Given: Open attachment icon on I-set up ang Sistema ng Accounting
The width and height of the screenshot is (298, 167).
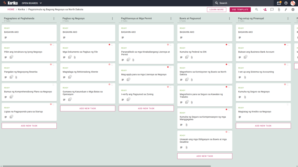Looking at the screenshot, I should pos(245,77).
